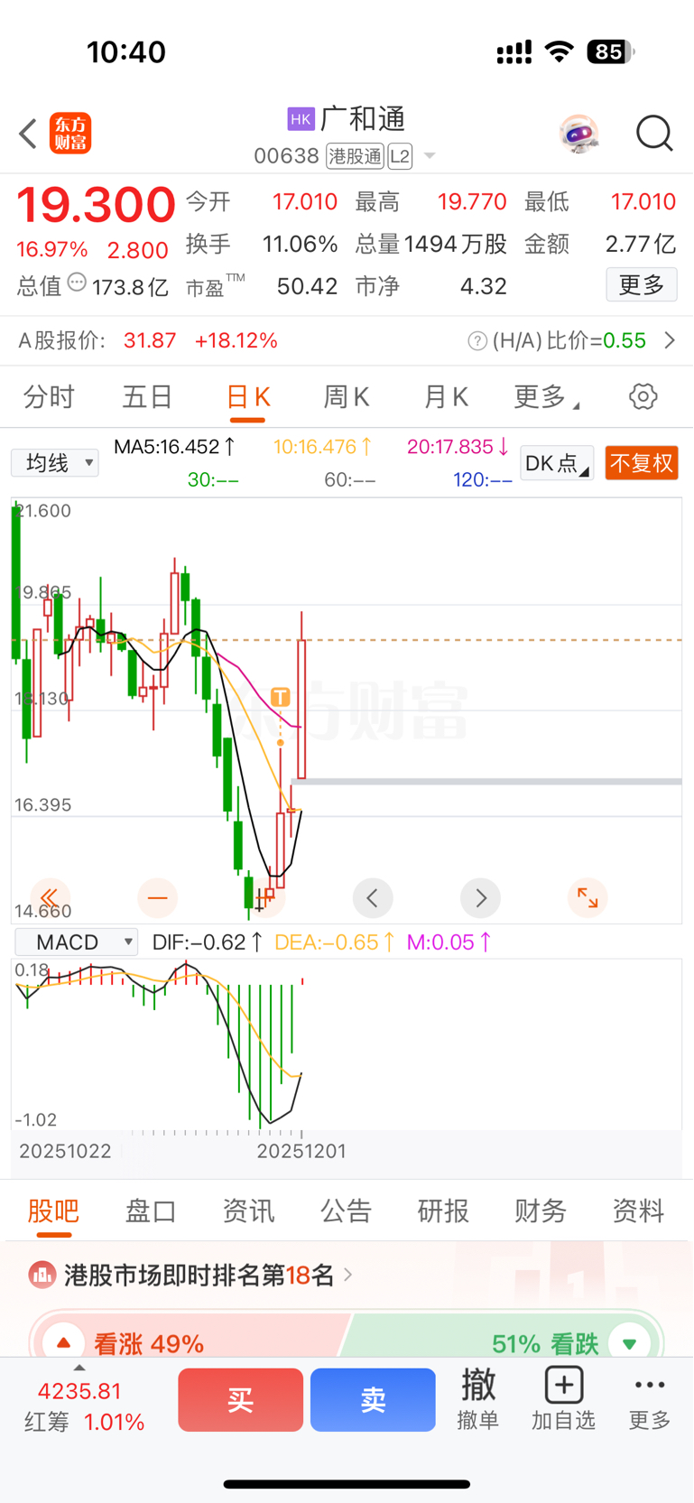694x1503 pixels.
Task: Expand chart to fullscreen icon
Action: [x=588, y=898]
